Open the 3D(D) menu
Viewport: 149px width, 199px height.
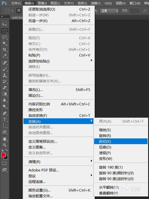point(108,3)
